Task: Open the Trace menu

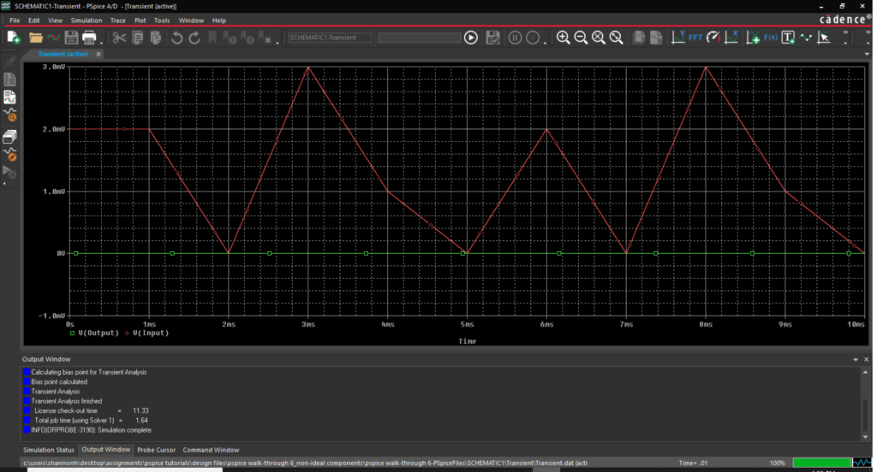Action: point(118,21)
